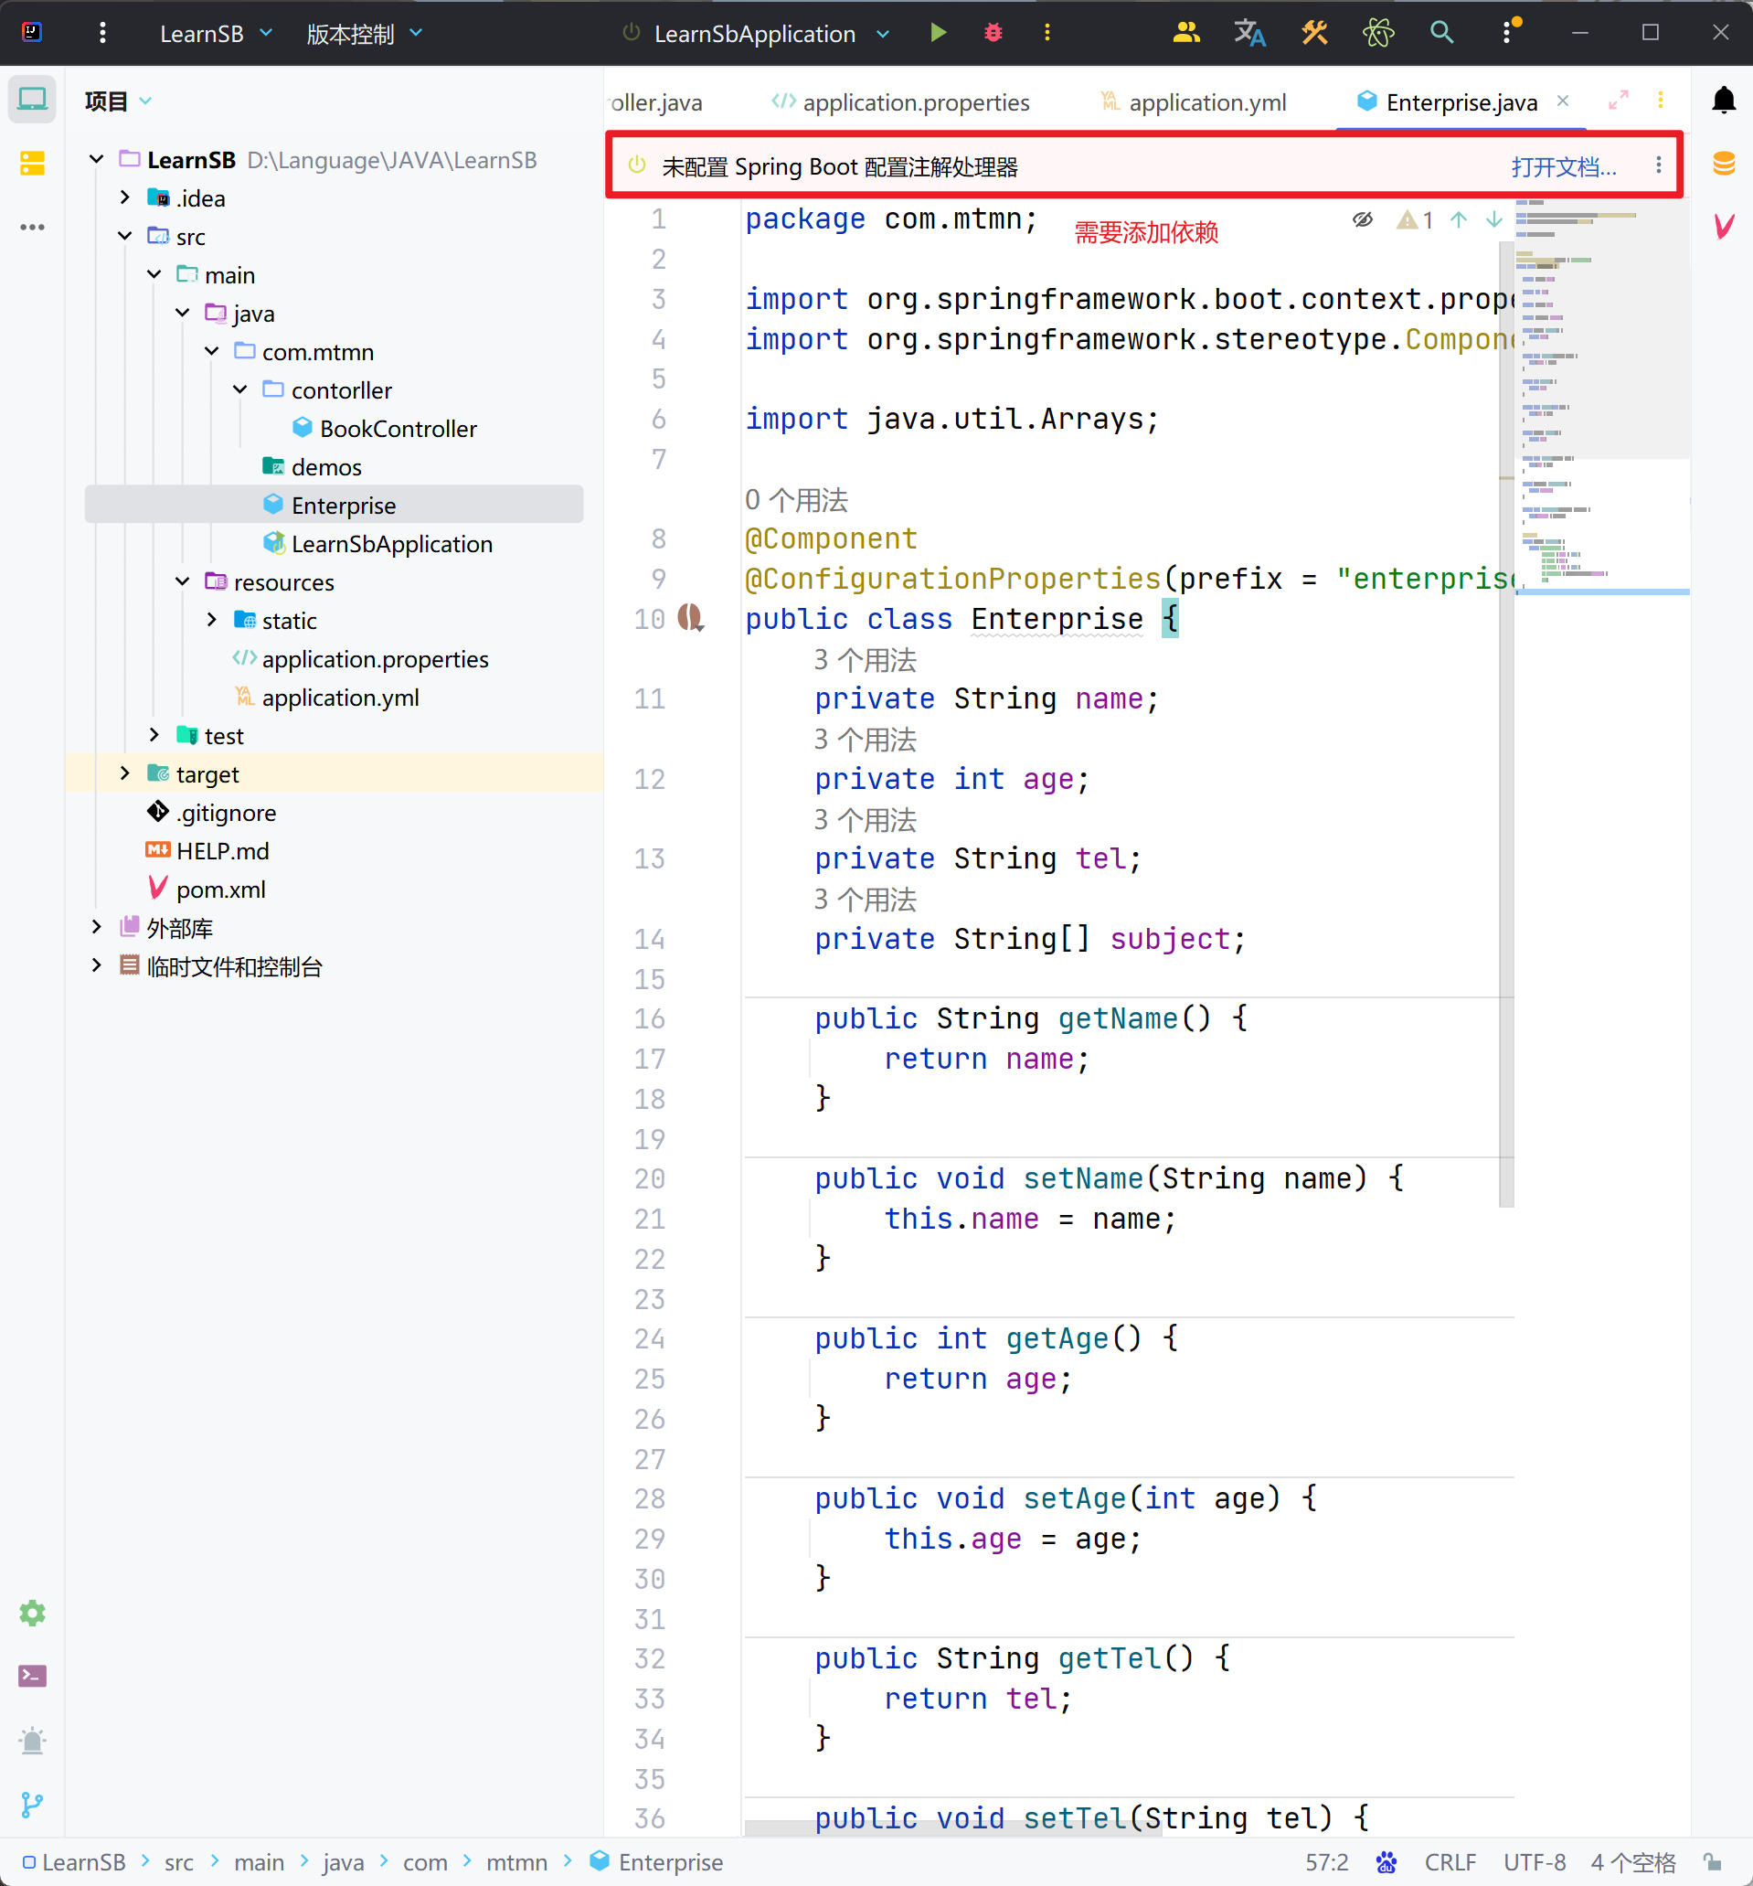Collapse the resources folder
1753x1886 pixels.
[183, 581]
